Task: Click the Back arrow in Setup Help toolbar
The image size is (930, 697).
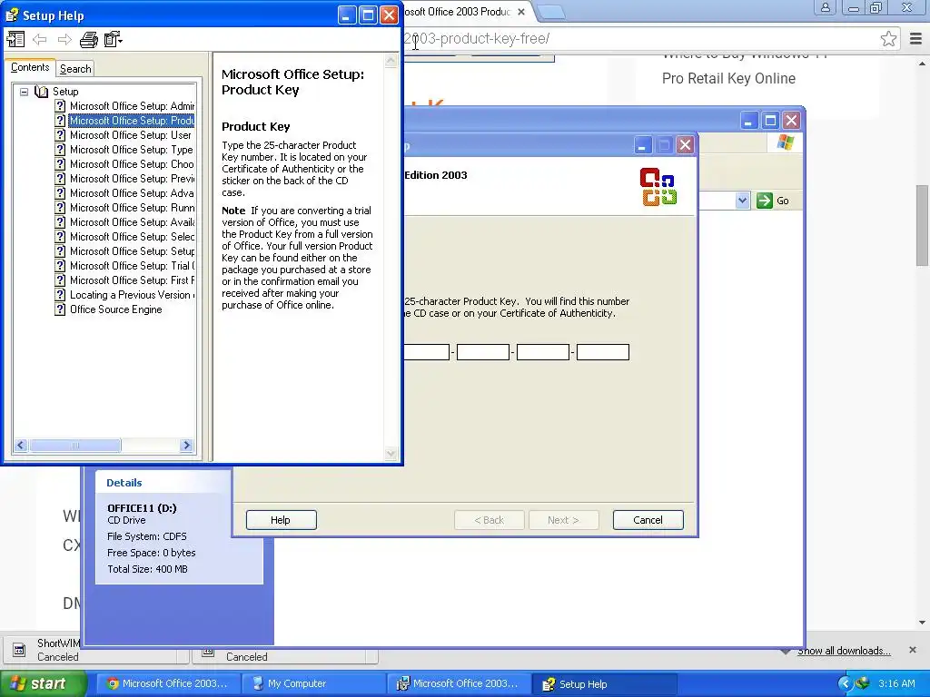Action: click(40, 40)
